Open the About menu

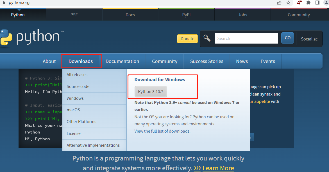click(x=49, y=61)
